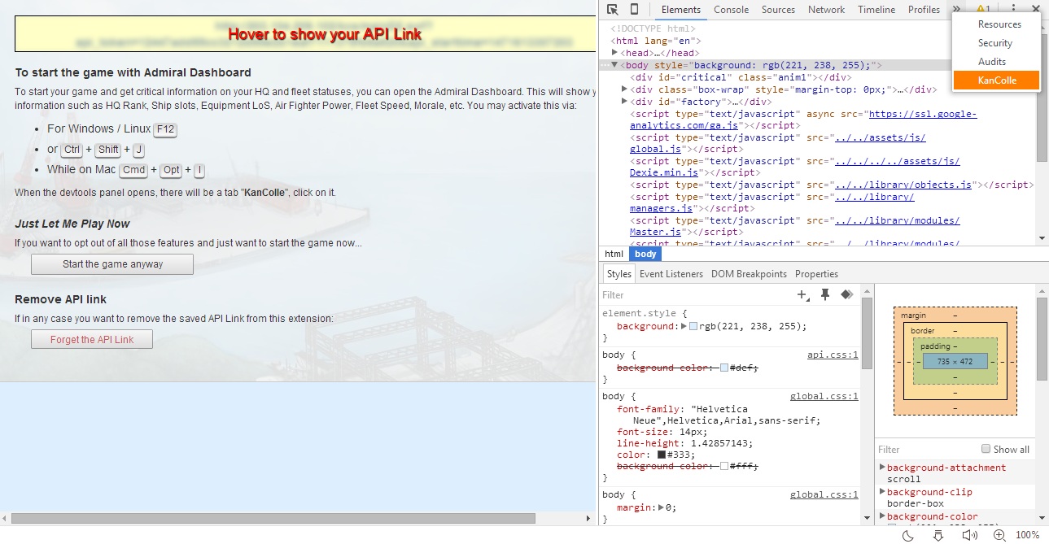Screen dimensions: 1049x544
Task: Open the overflow tabs chevron
Action: point(956,10)
